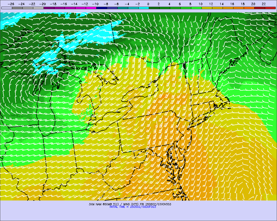The height and width of the screenshot is (221, 277).
Task: Choose the yellow swatch between 10 and 12
Action: click(x=207, y=8)
